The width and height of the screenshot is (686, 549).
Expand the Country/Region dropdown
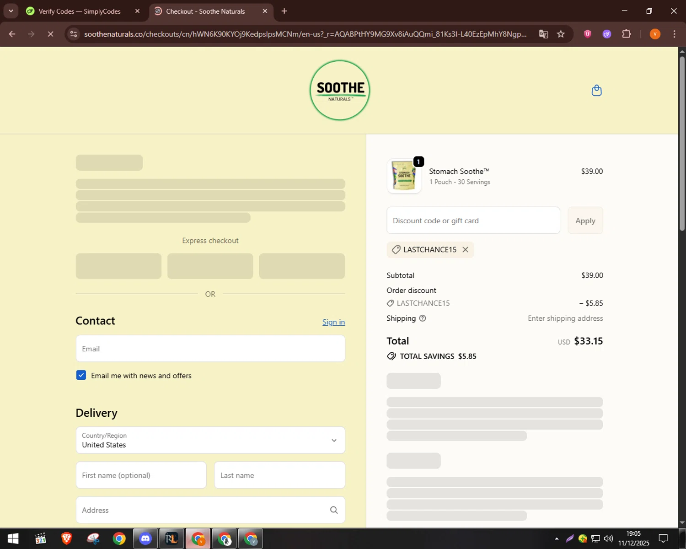click(210, 440)
